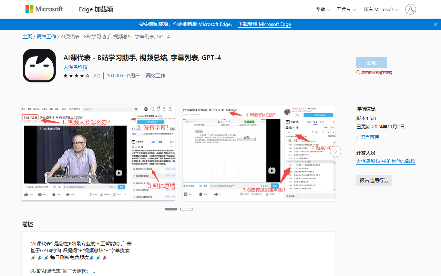
Task: Select first carousel page indicator
Action: [x=171, y=209]
